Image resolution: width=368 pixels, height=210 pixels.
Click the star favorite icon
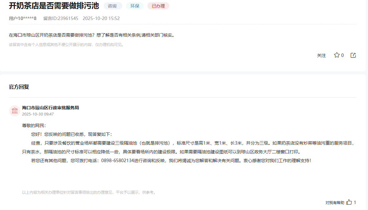(x=337, y=55)
